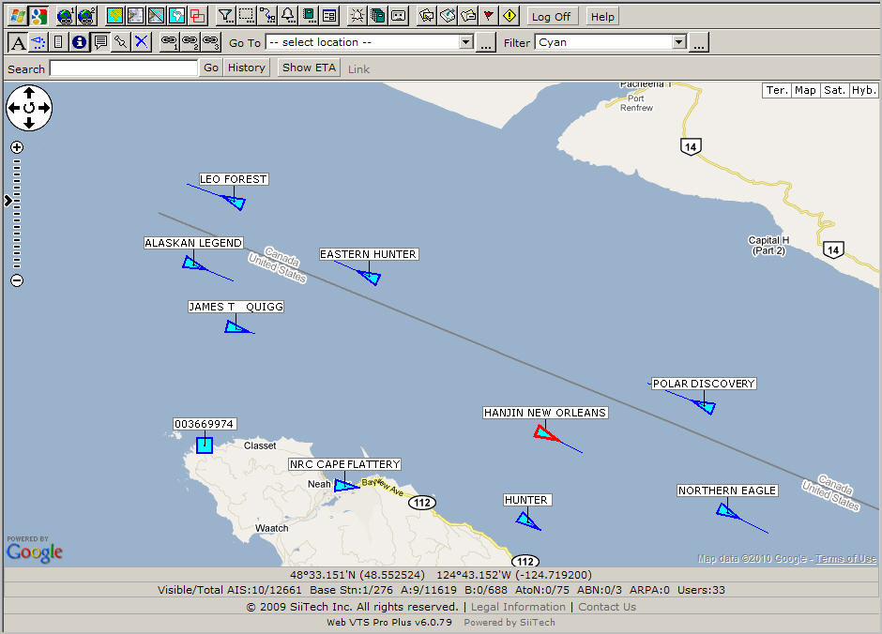Open Google Terms of Use link
This screenshot has width=882, height=634.
coord(845,558)
